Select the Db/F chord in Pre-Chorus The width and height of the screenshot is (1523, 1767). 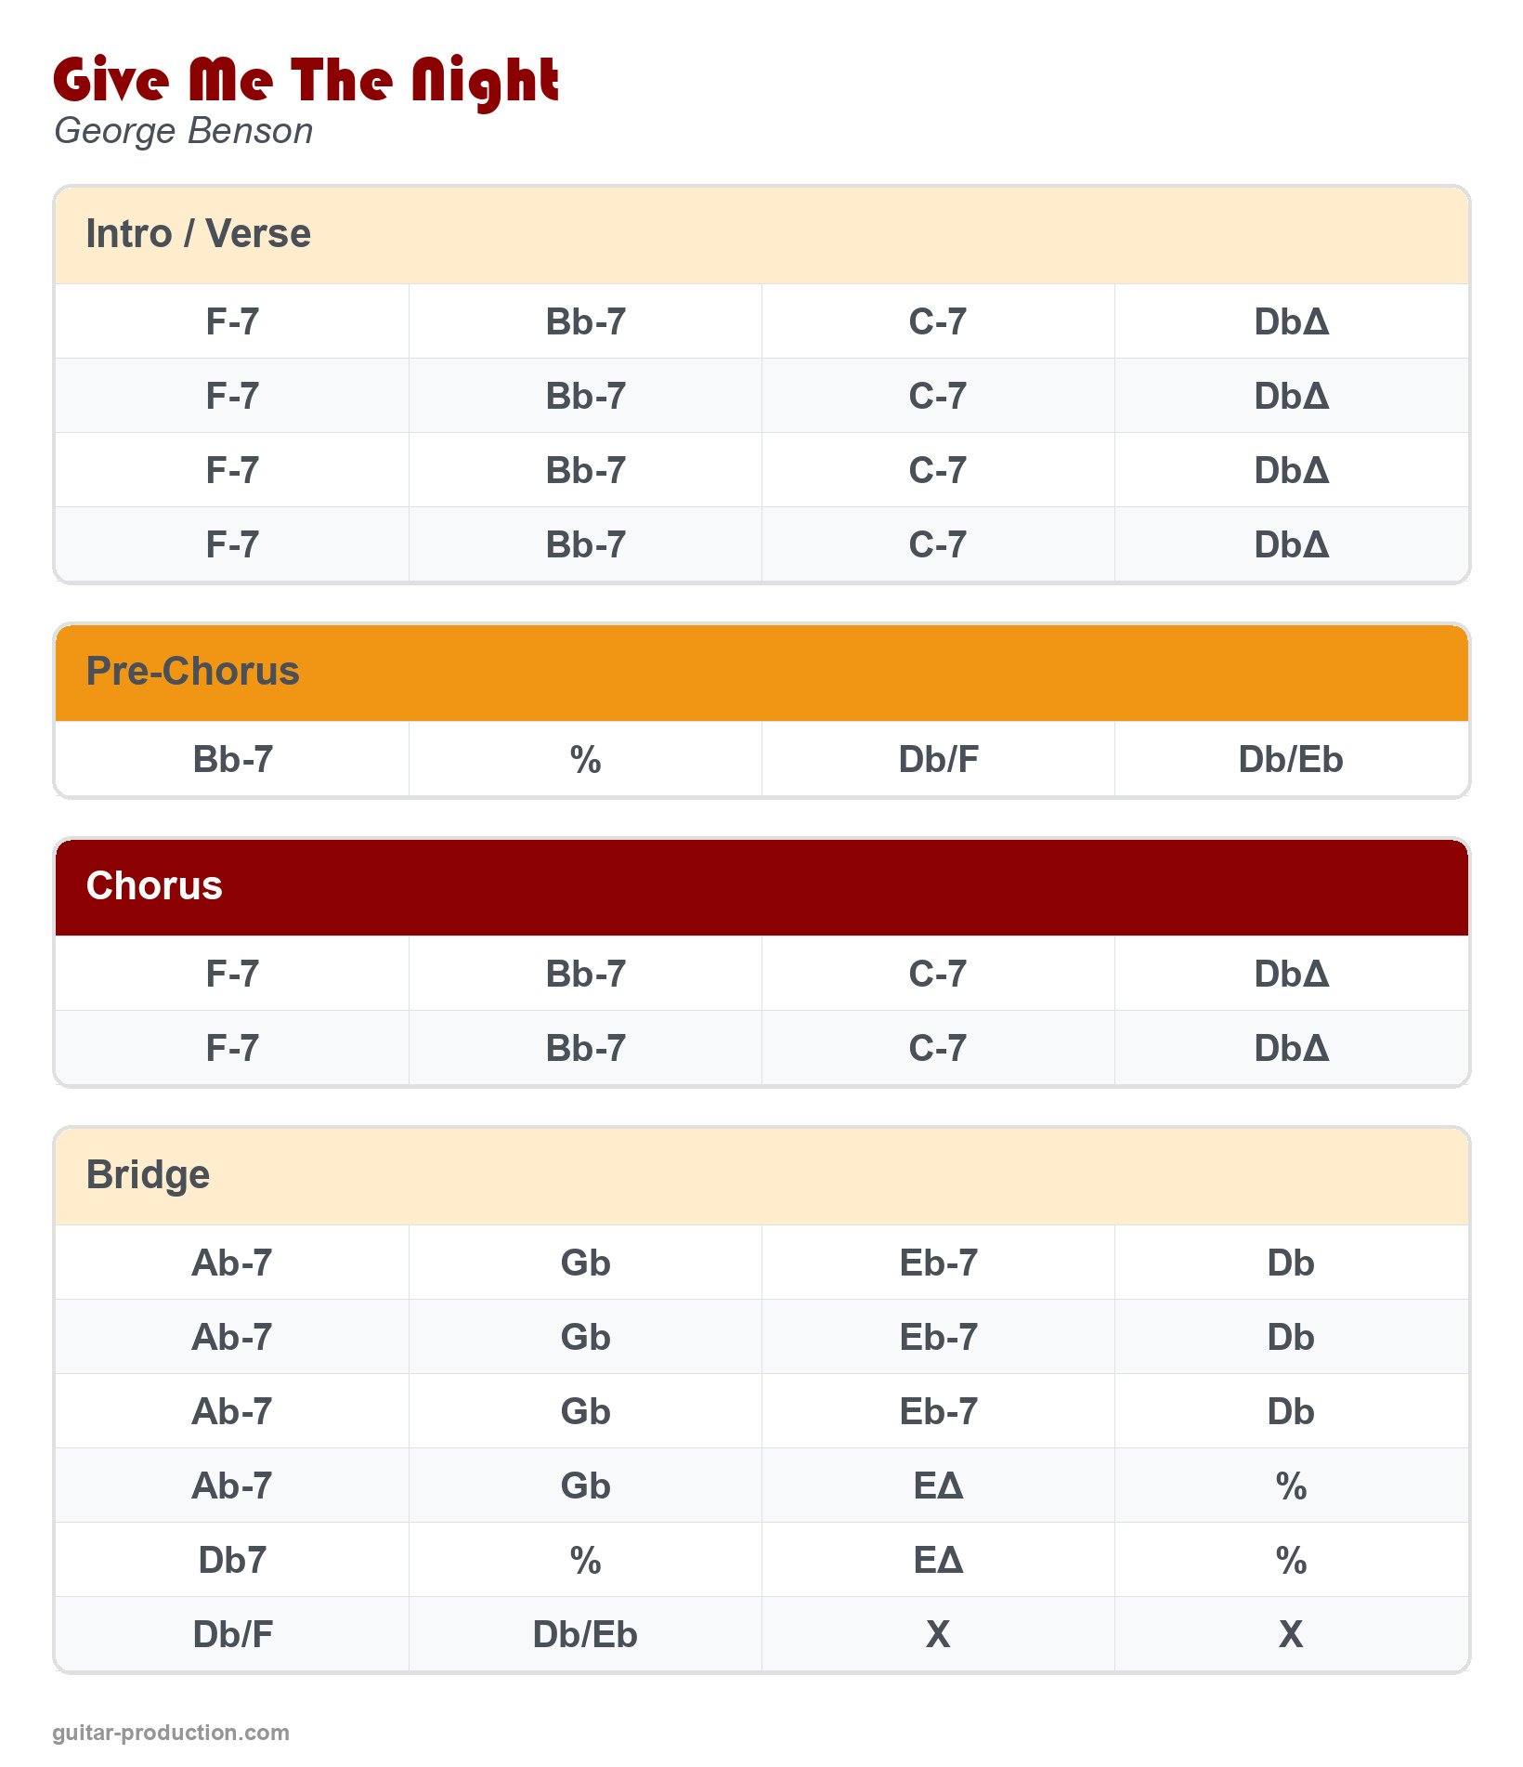point(938,760)
